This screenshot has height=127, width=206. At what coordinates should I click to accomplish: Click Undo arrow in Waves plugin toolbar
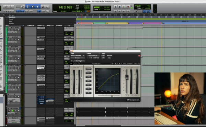click(75, 64)
